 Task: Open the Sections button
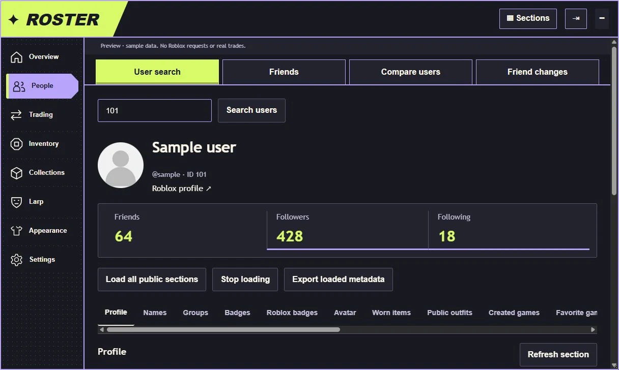[x=528, y=19]
